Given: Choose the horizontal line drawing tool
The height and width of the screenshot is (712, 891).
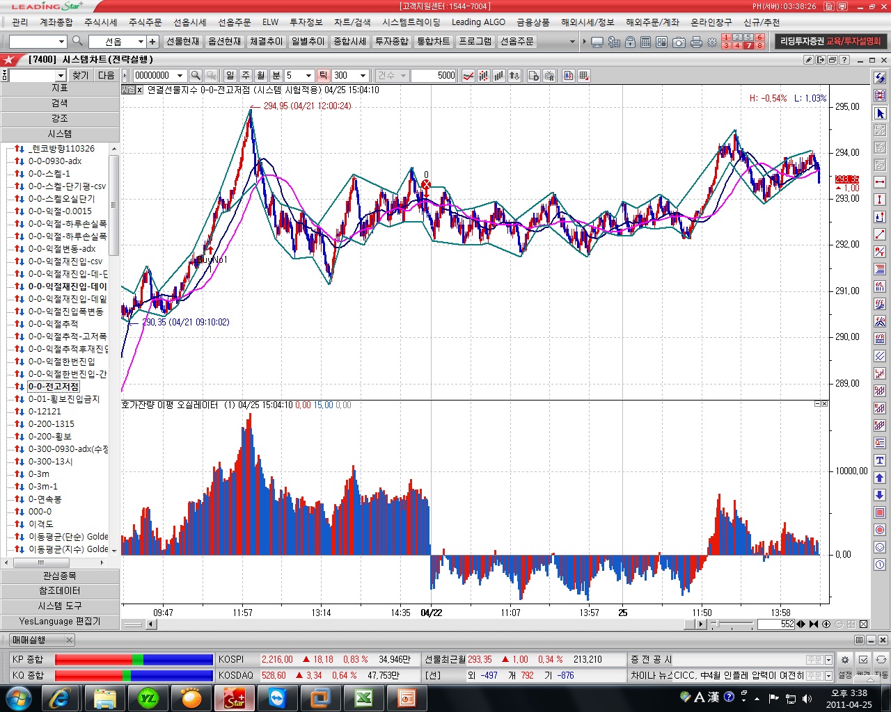Looking at the screenshot, I should pyautogui.click(x=880, y=182).
